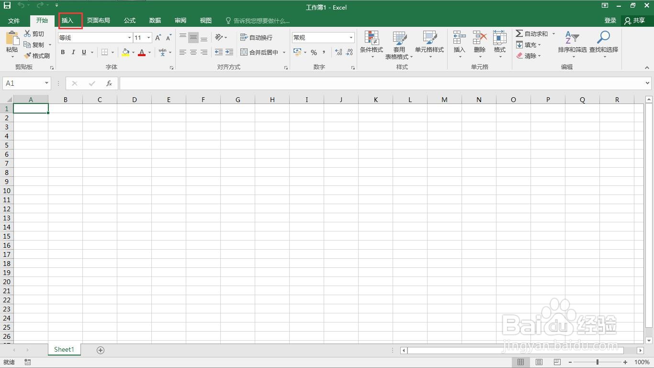Open the Fill (填充) dropdown
Image resolution: width=654 pixels, height=368 pixels.
(x=529, y=45)
